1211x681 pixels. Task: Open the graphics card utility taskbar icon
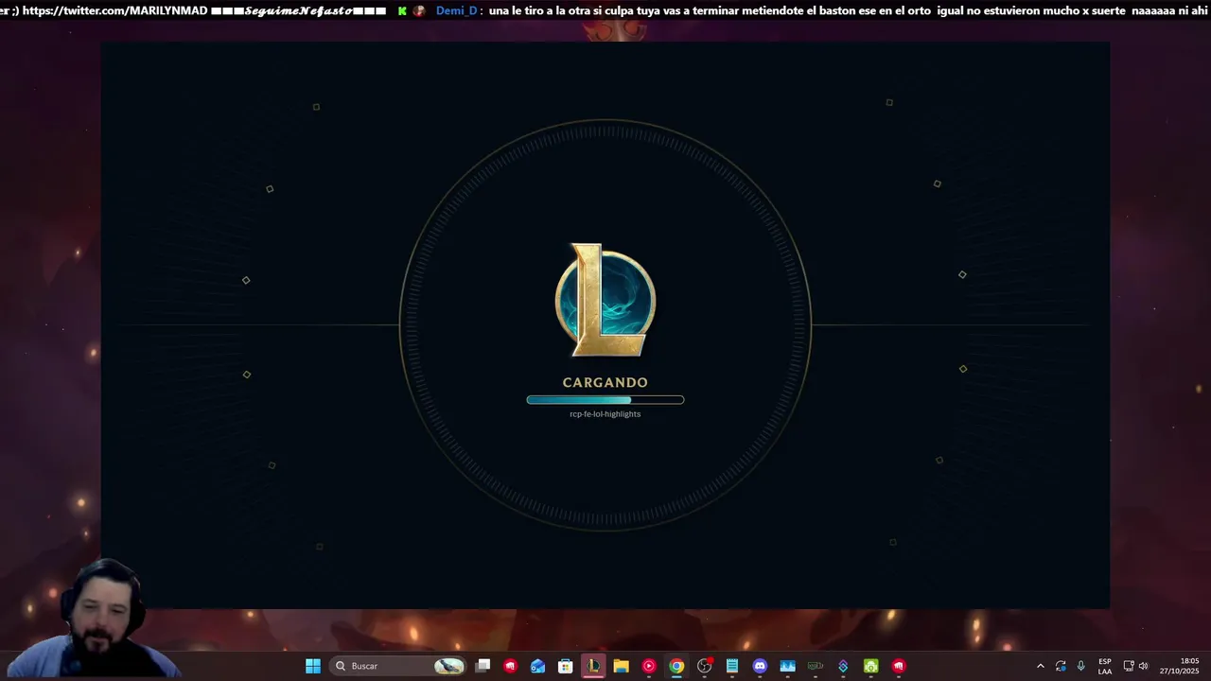(x=816, y=666)
